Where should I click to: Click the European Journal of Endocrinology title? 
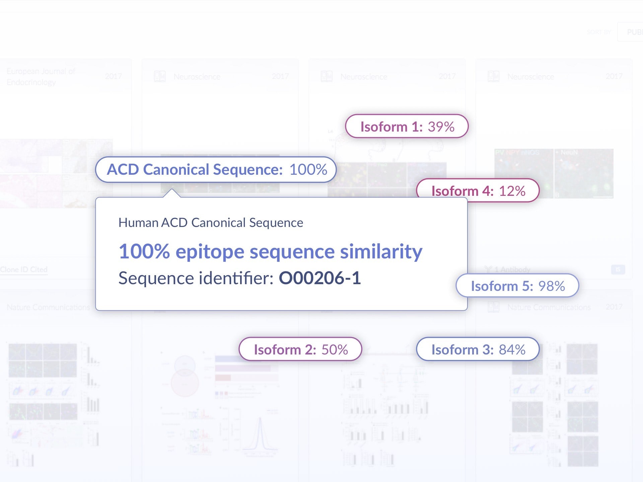(x=41, y=77)
